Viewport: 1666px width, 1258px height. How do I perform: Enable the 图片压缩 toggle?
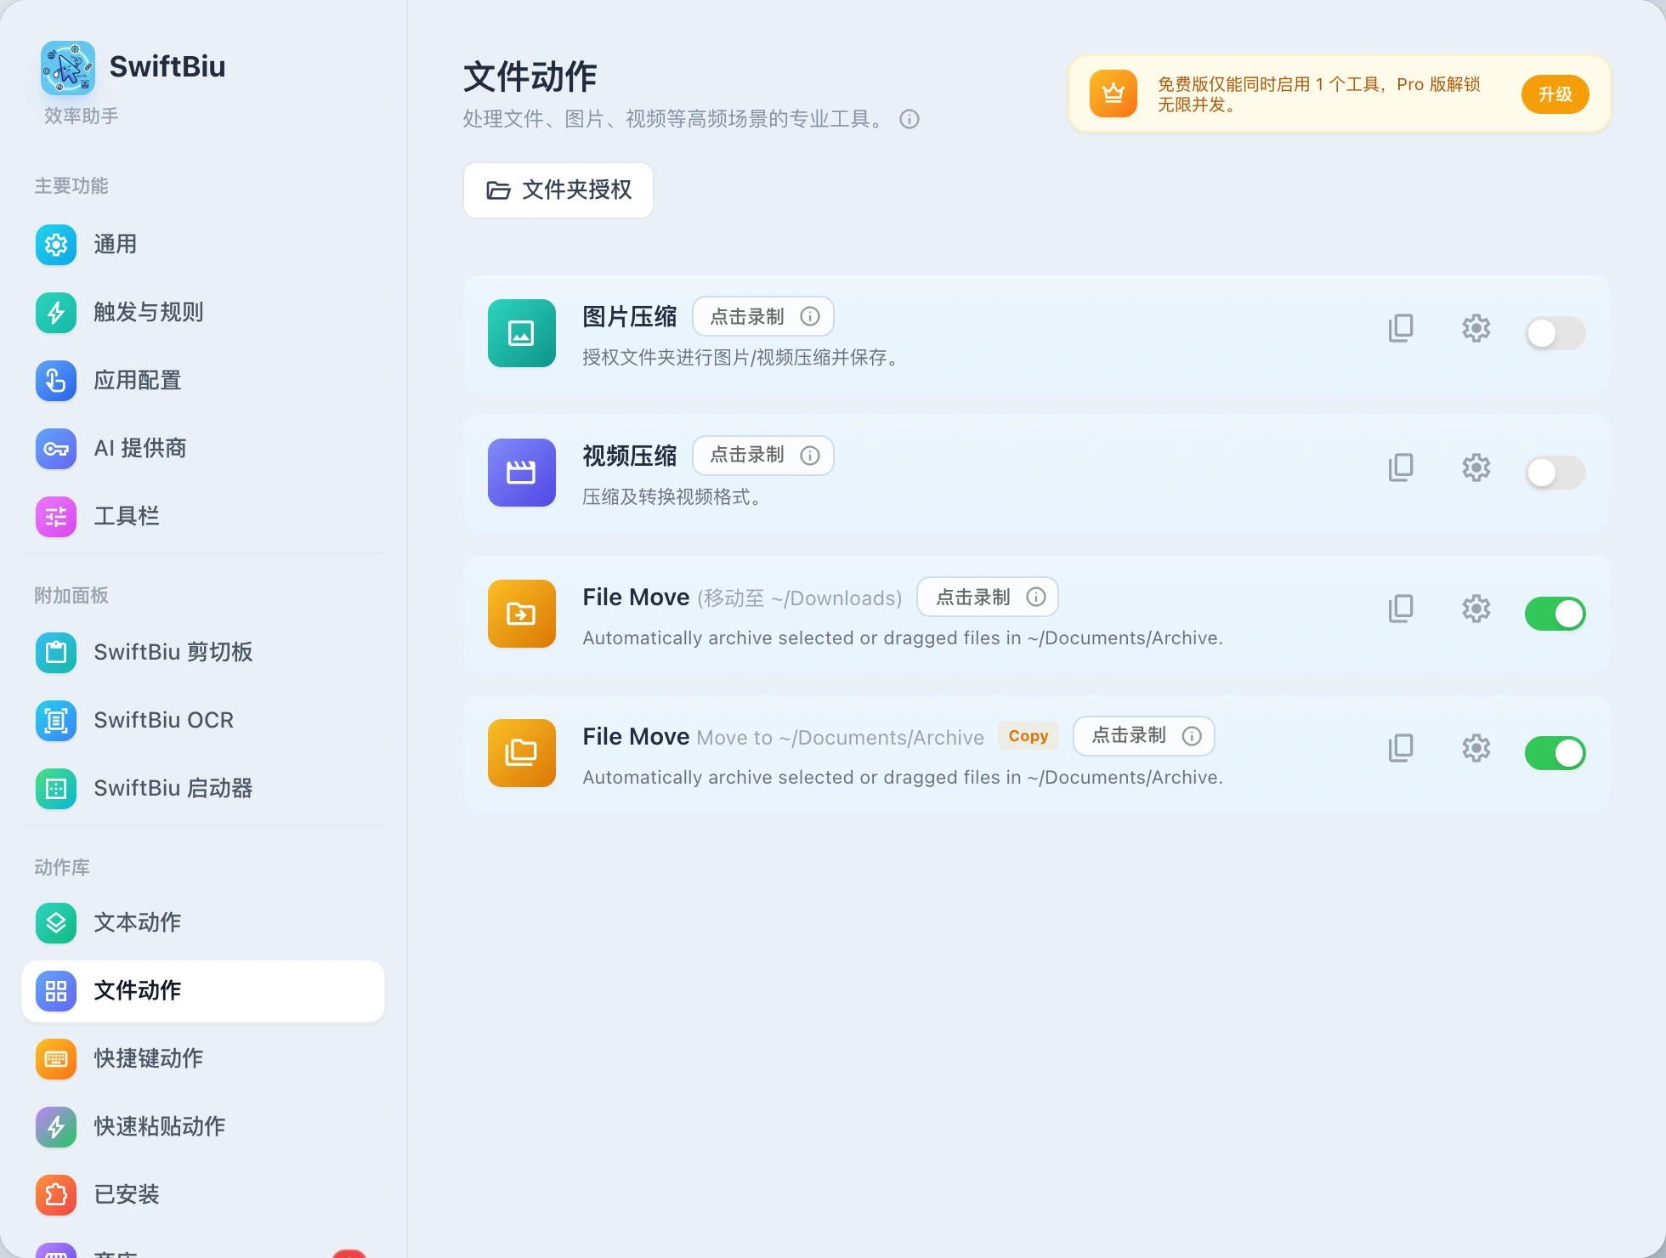pos(1555,333)
